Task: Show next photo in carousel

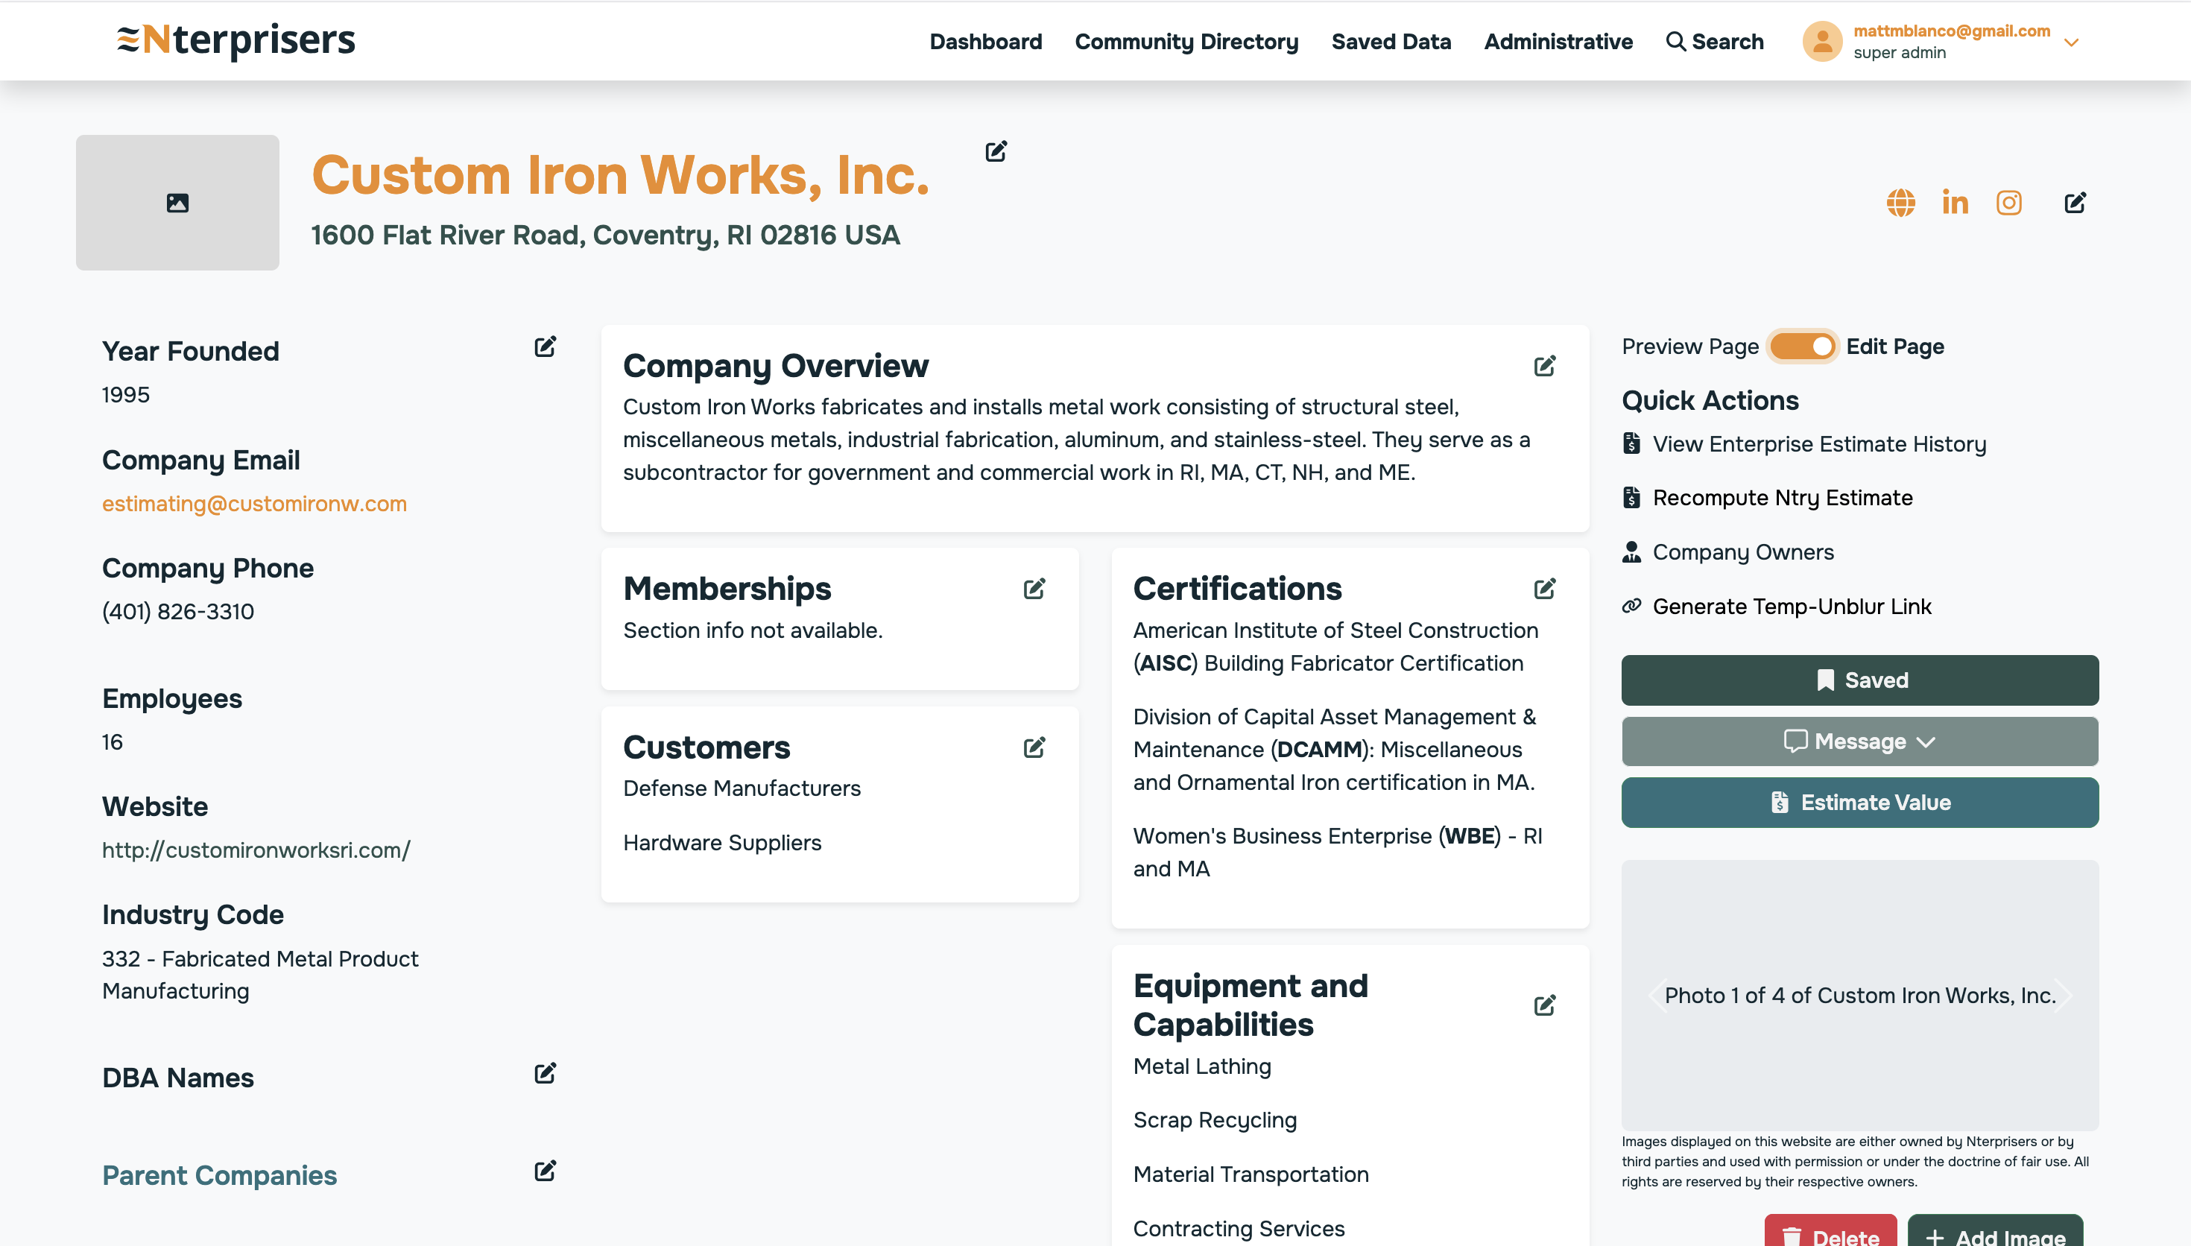Action: [x=2064, y=994]
